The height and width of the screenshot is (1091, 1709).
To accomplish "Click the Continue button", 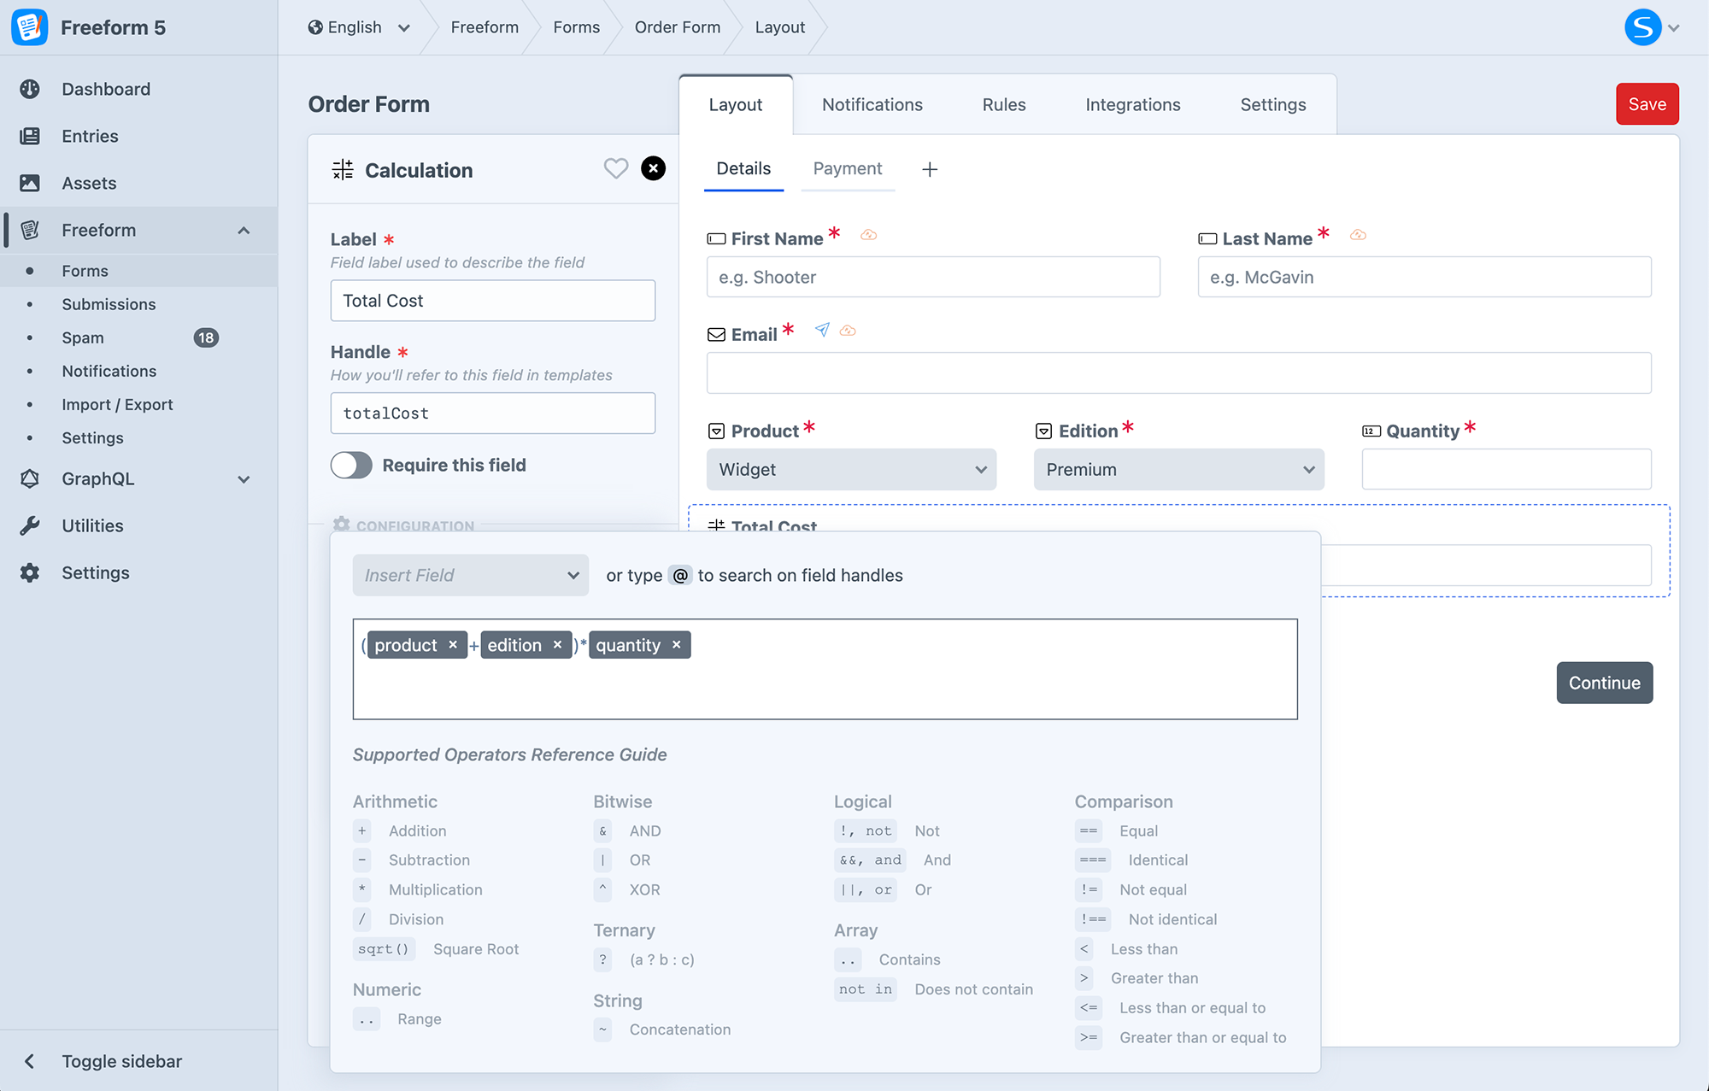I will pos(1604,683).
